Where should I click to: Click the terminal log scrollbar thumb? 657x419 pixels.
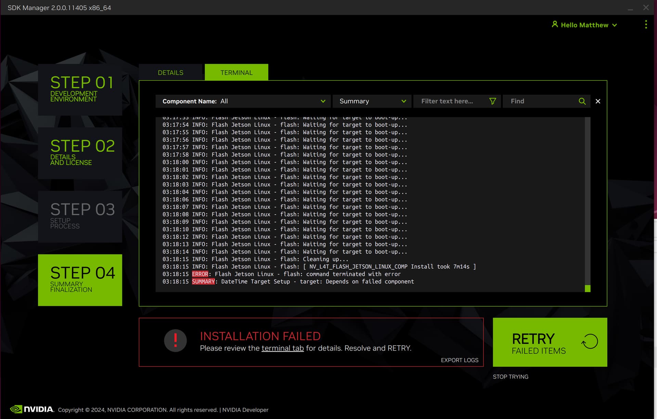pos(588,288)
